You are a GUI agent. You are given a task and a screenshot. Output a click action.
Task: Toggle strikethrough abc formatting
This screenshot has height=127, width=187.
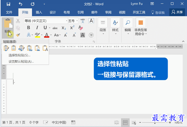(55, 28)
